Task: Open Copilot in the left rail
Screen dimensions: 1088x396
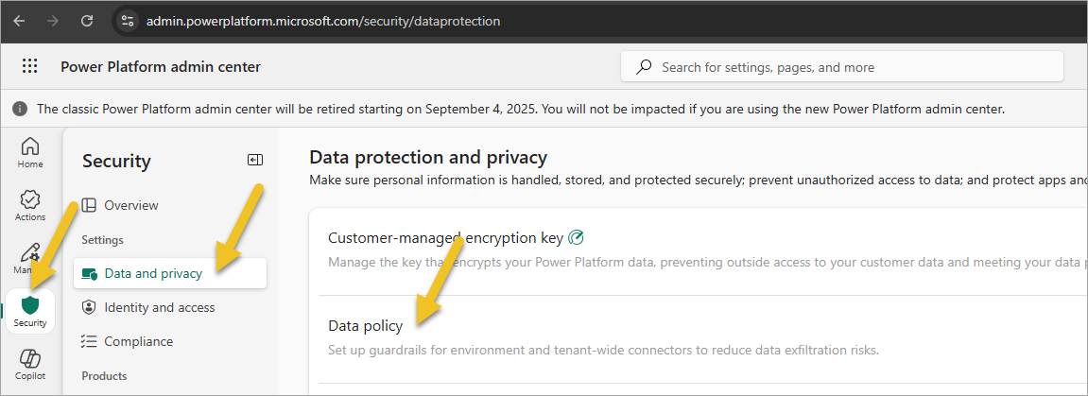Action: click(x=30, y=365)
